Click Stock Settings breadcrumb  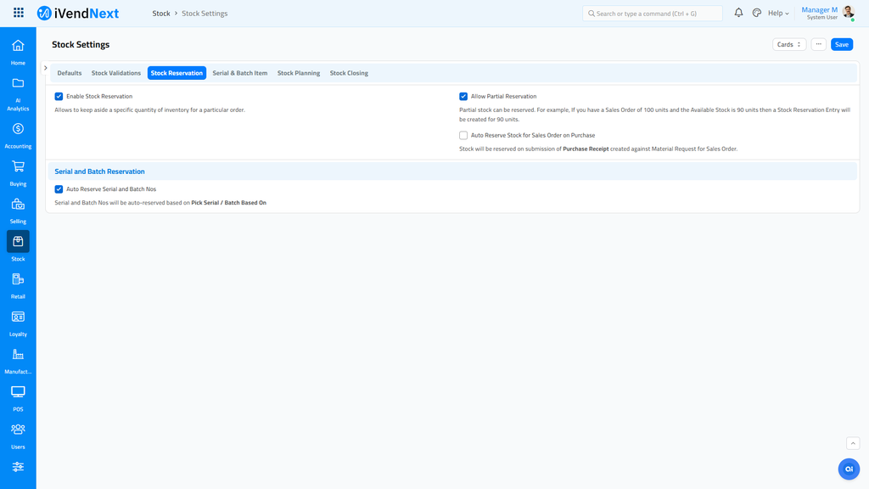[x=205, y=14]
